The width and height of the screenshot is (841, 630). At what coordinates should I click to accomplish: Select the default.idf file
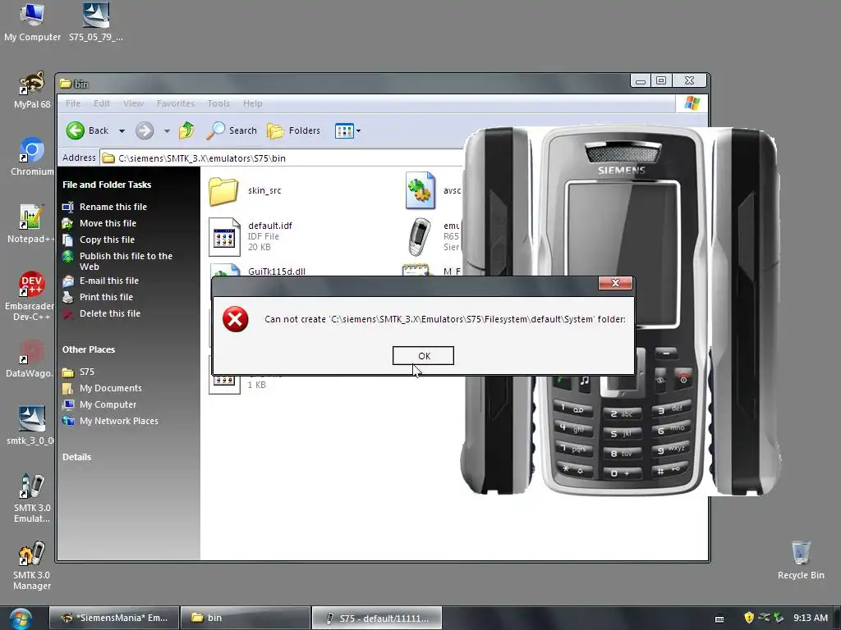pos(250,236)
